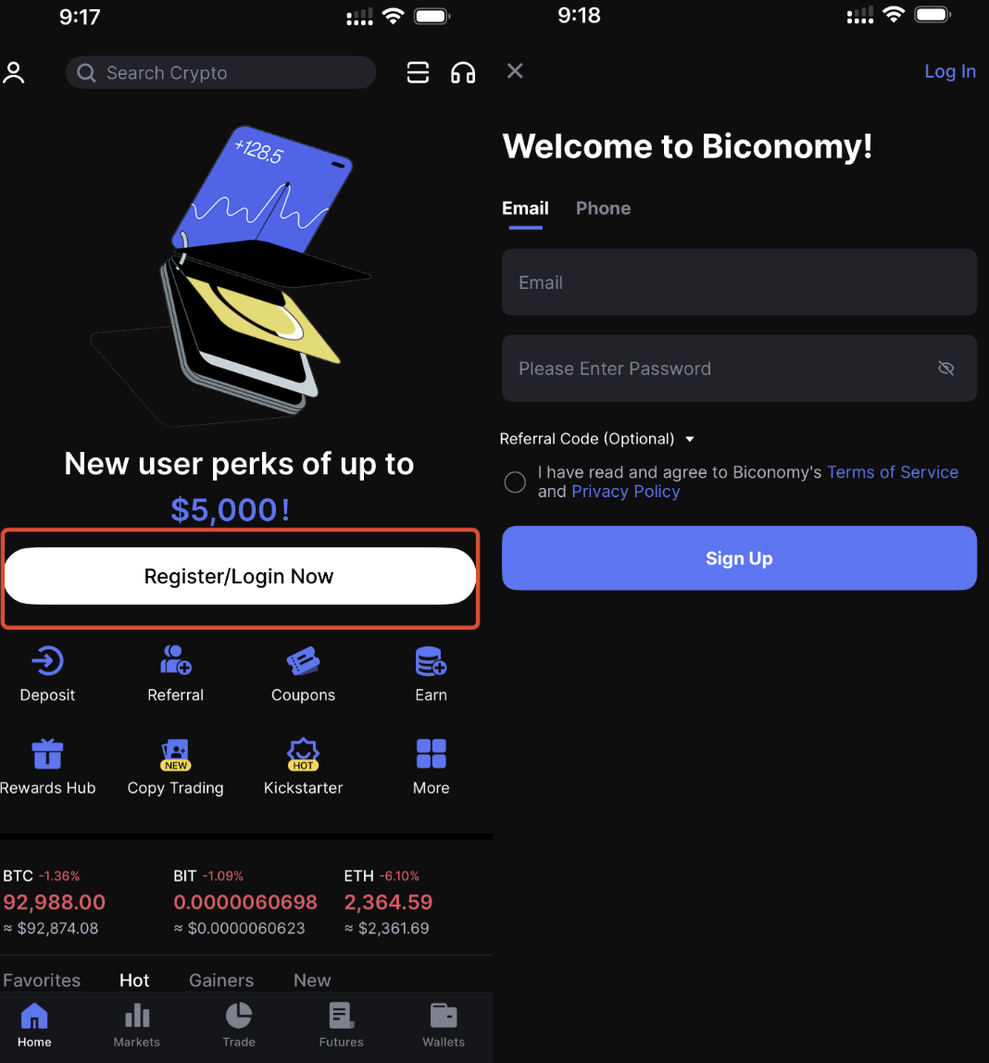Open Coupons
989x1063 pixels.
pyautogui.click(x=303, y=661)
